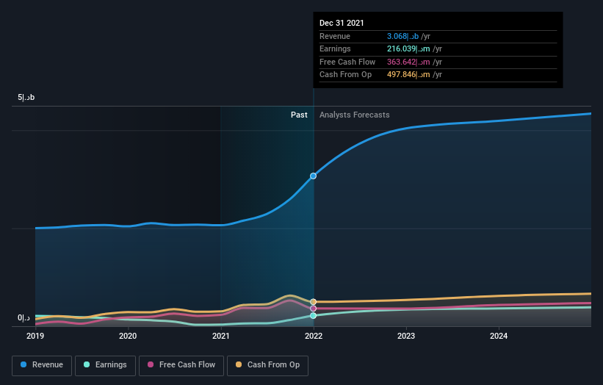Click the Revenue data point marker at 2022

314,176
